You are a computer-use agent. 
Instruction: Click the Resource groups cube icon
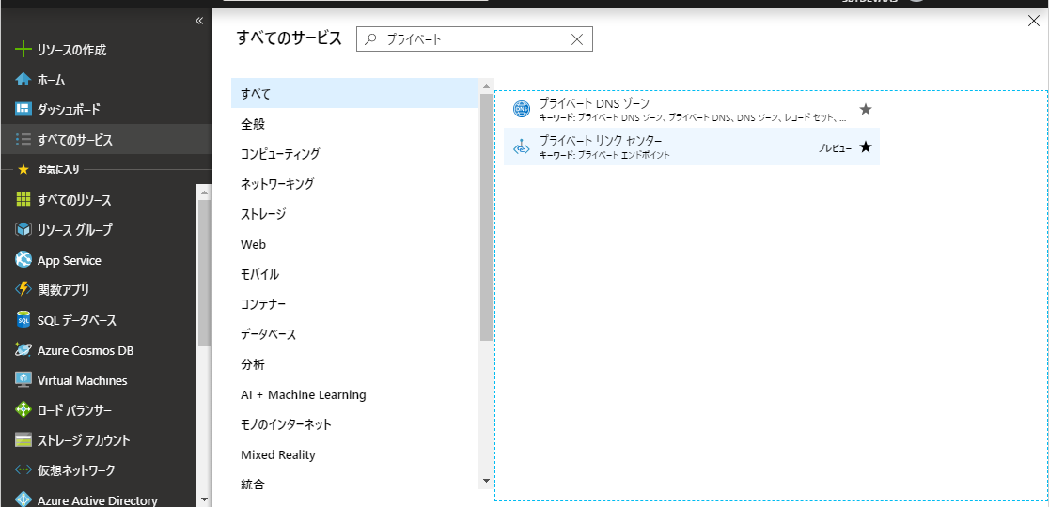point(23,230)
